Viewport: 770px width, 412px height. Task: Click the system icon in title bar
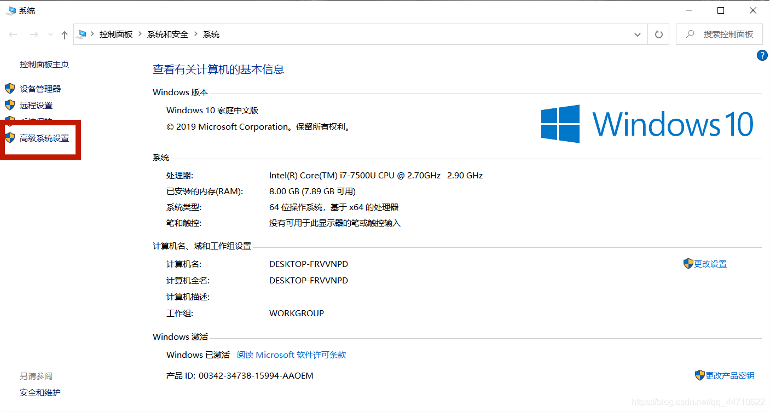pyautogui.click(x=11, y=10)
